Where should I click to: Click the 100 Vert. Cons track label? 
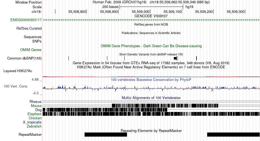15,86
